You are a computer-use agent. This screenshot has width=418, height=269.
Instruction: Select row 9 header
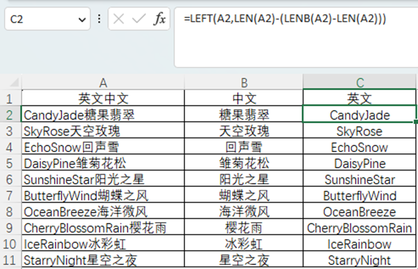(11, 228)
